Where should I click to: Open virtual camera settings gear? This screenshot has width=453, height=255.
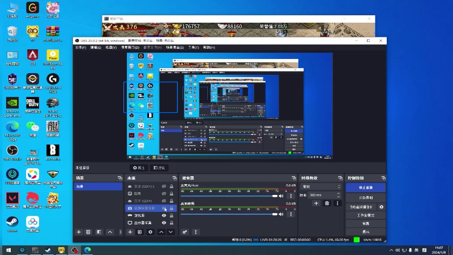(x=381, y=207)
